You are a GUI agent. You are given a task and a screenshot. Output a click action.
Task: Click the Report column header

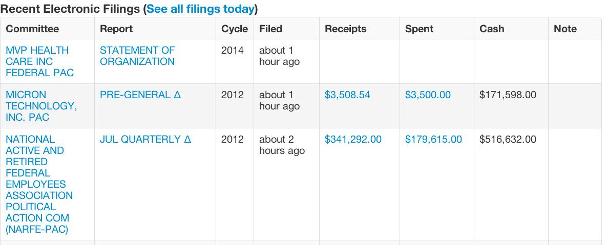click(x=116, y=29)
